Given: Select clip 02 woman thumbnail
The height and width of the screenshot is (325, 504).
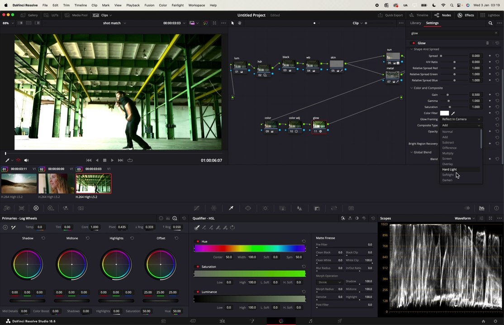Looking at the screenshot, I should point(56,184).
